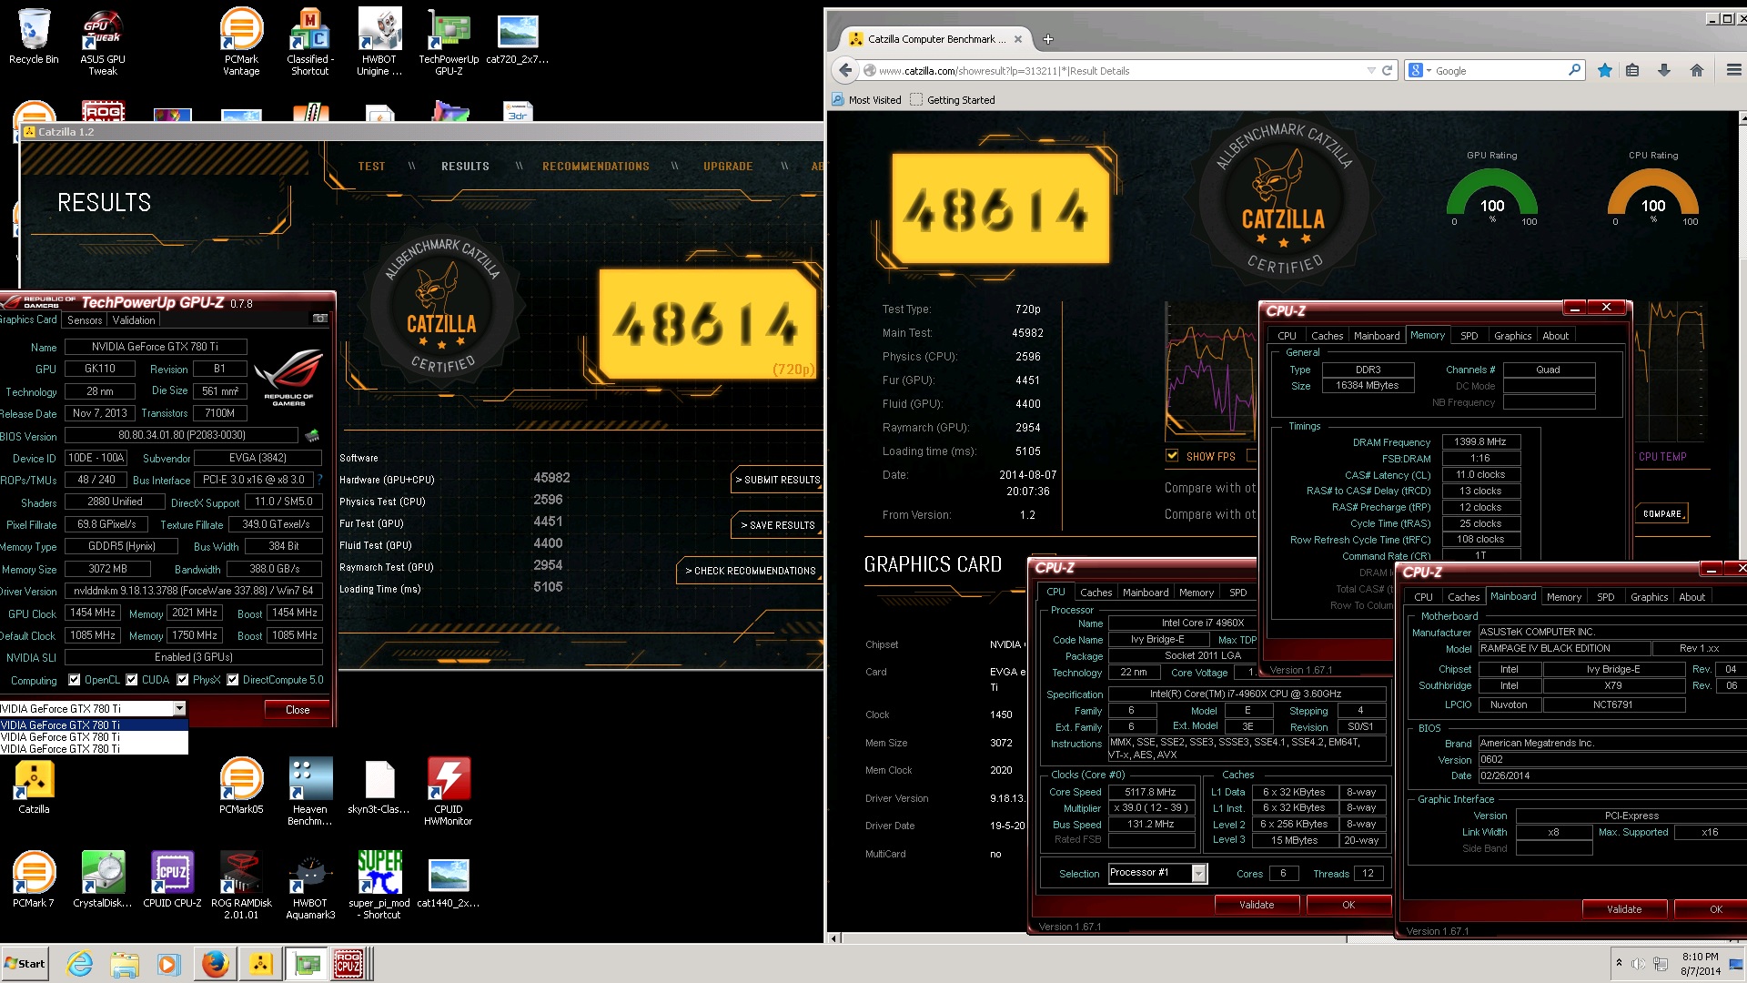Launch CPUID HWMonitor shortcut
The height and width of the screenshot is (983, 1747).
pyautogui.click(x=449, y=792)
